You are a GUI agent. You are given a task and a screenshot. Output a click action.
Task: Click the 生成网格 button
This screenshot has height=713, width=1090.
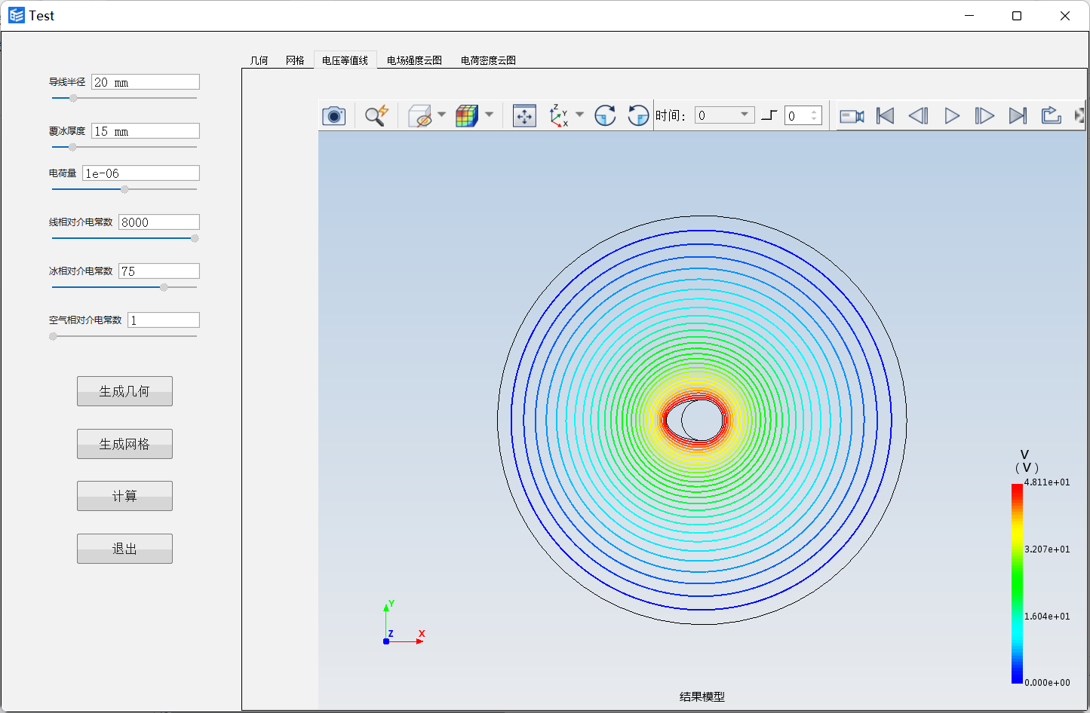[124, 444]
